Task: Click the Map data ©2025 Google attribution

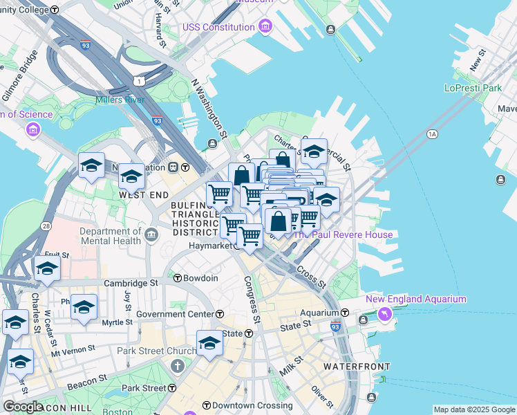Action: pyautogui.click(x=474, y=409)
